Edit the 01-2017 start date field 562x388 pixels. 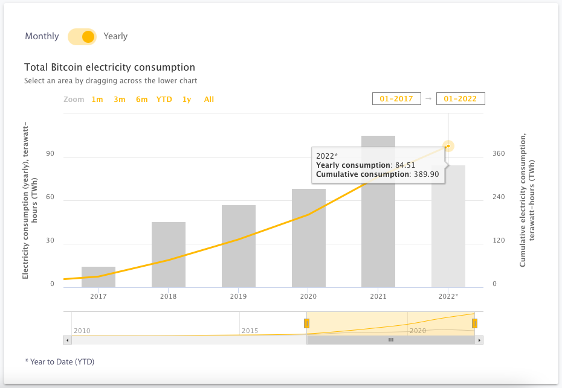396,99
